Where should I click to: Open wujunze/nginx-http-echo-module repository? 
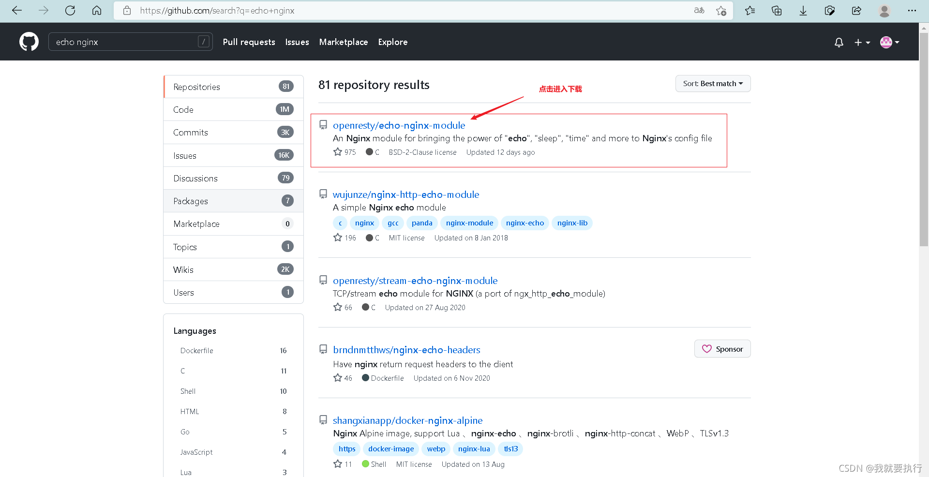tap(406, 194)
